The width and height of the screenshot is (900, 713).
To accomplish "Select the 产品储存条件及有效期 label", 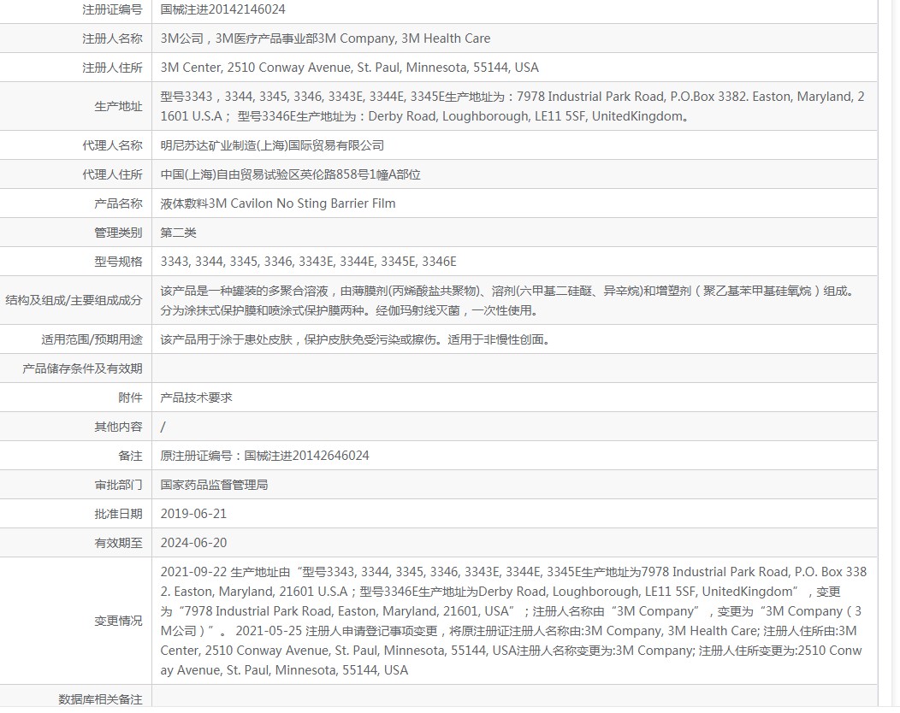I will [82, 368].
